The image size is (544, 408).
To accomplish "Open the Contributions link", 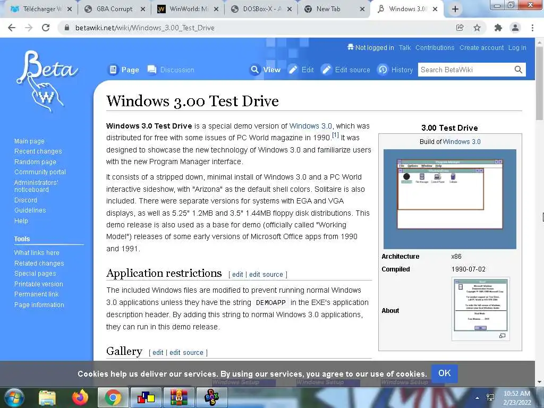I will 435,47.
